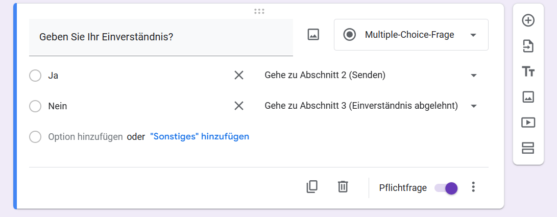The image size is (557, 217).
Task: Remove the "Nein" option
Action: [238, 106]
